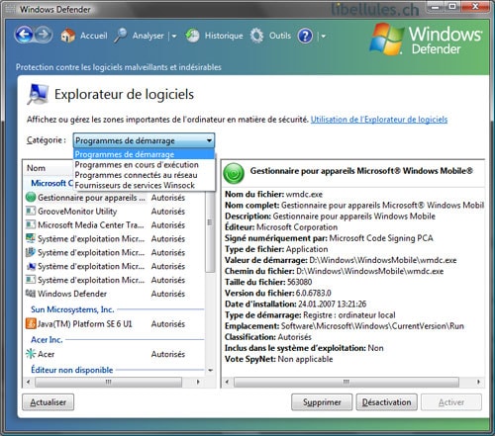Click the GrooveMonitor Utility row icon

point(31,211)
